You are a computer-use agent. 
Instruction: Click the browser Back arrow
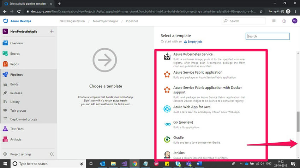point(5,12)
